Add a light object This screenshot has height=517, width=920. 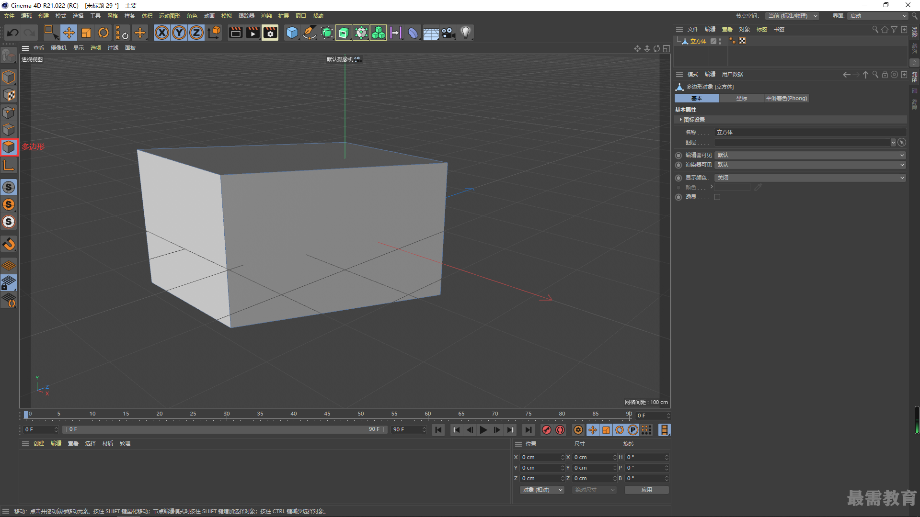466,33
